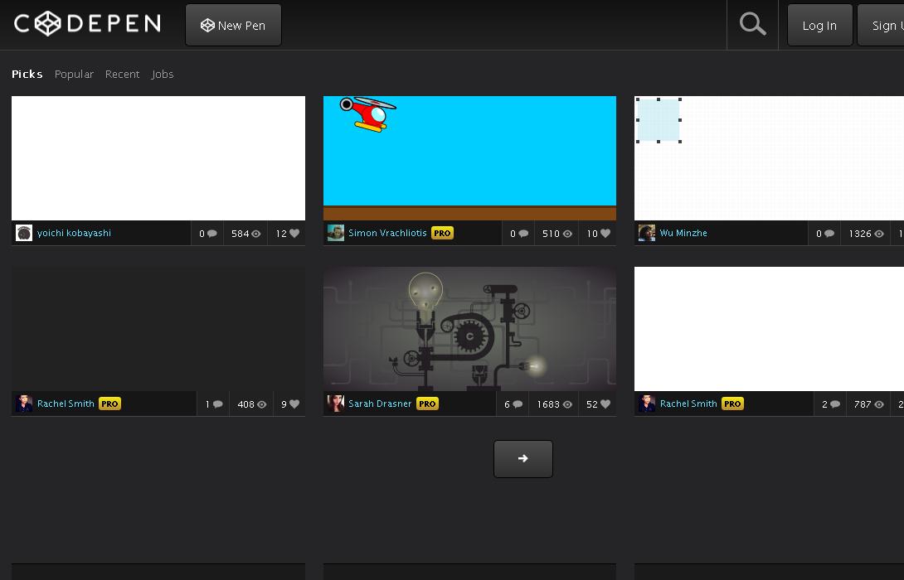Viewport: 904px width, 580px height.
Task: Go to next page using the arrow button
Action: (522, 458)
